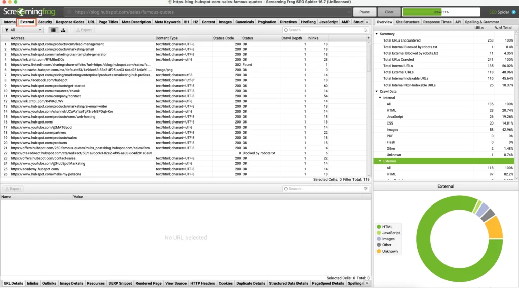Click the lower pane Export button
The height and width of the screenshot is (288, 519).
[x=13, y=189]
